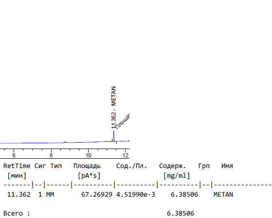The height and width of the screenshot is (218, 272).
Task: Select the Содерж. column header
Action: pos(172,166)
